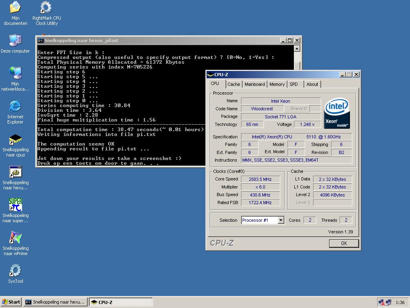Click the Core Speed value 2583.5 MHz

(260, 179)
